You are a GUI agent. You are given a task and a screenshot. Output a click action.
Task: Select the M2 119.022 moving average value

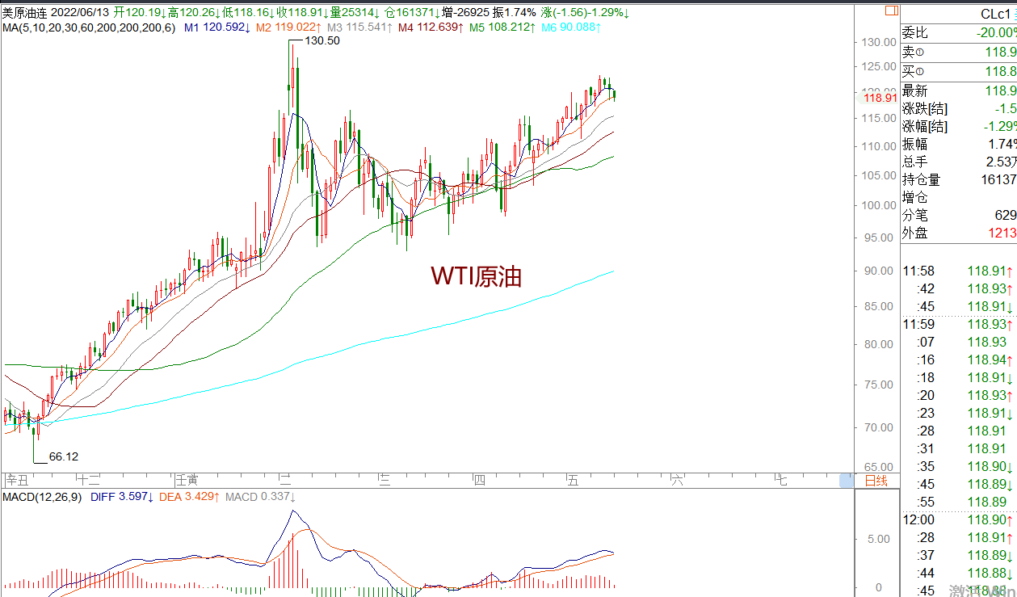290,27
